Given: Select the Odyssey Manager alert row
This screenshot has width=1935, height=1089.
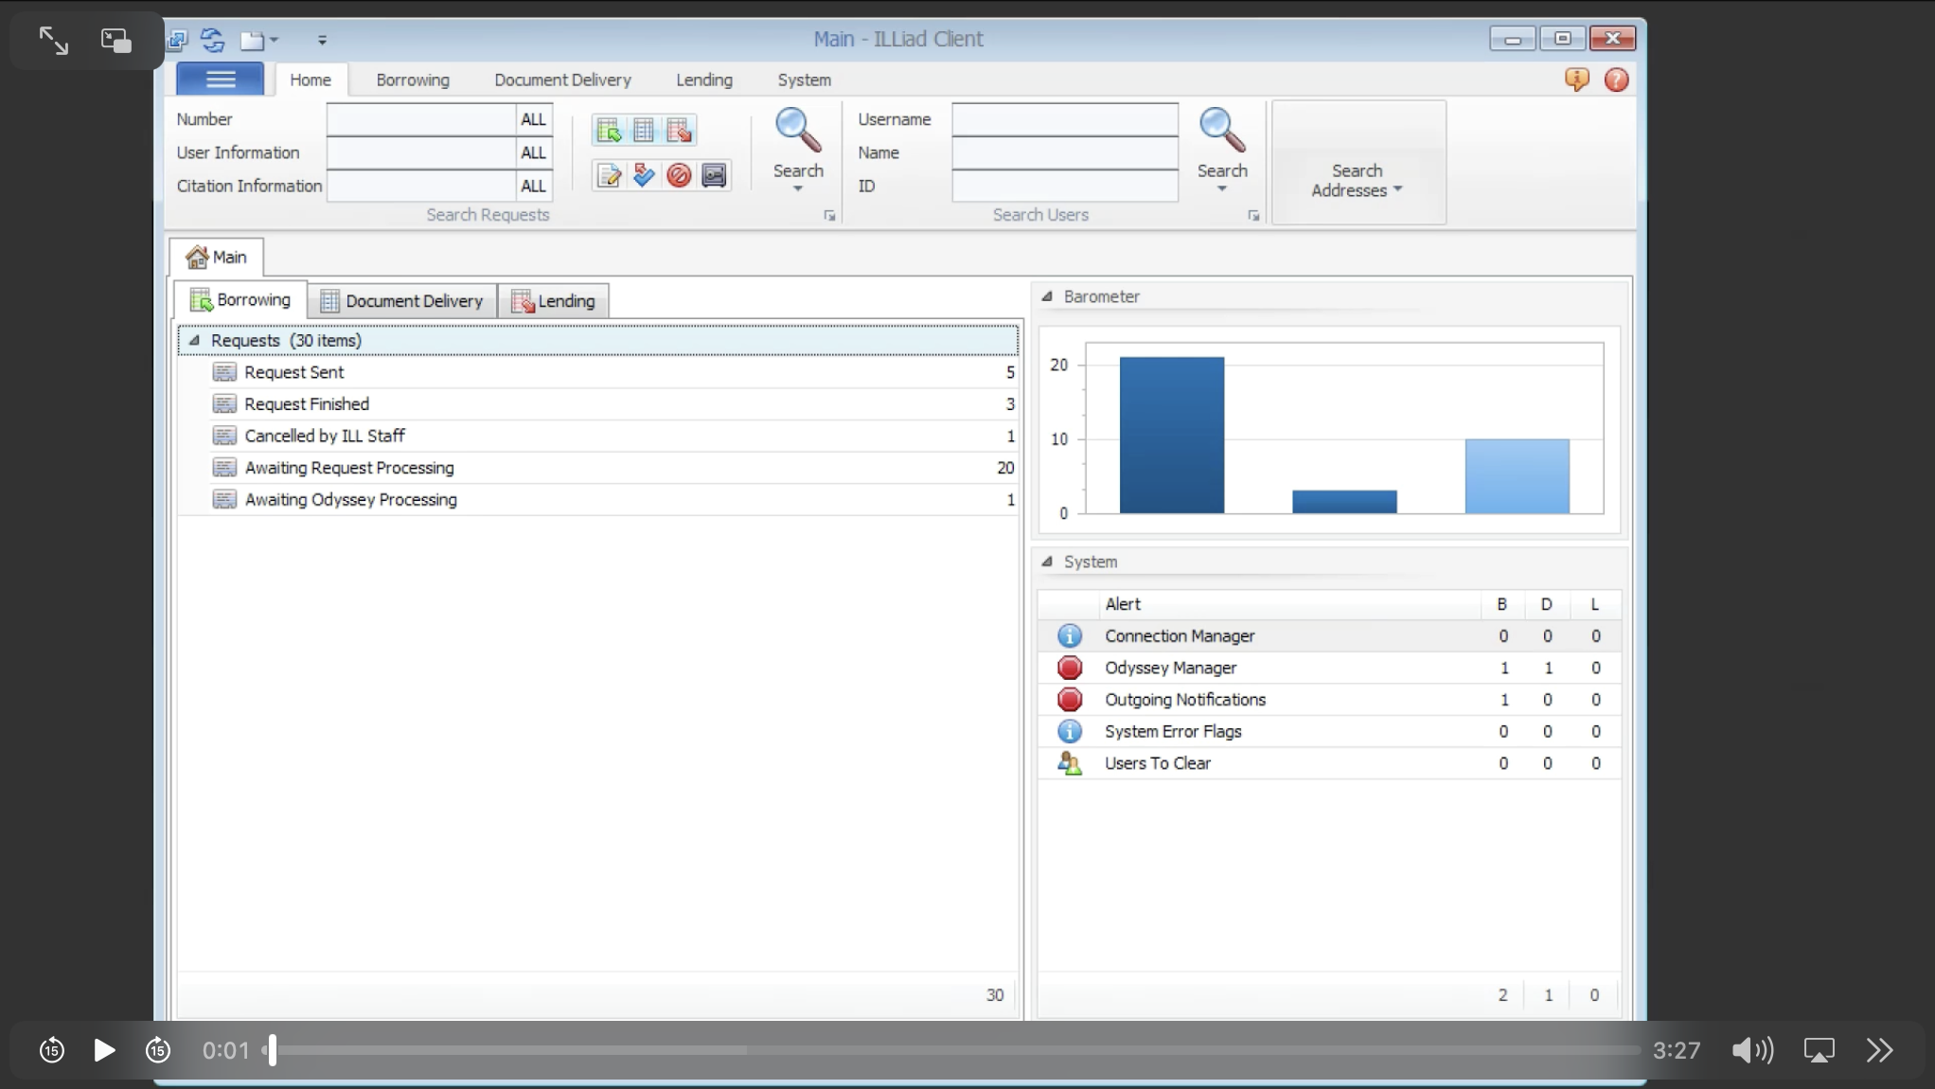Looking at the screenshot, I should click(1170, 668).
